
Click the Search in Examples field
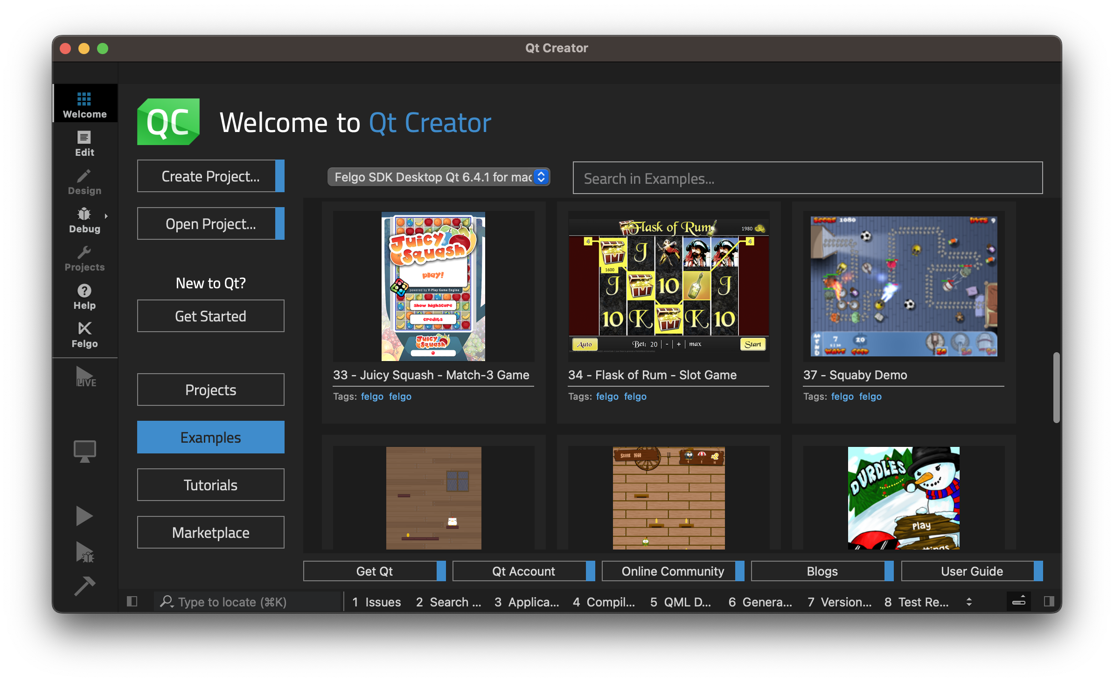tap(808, 178)
